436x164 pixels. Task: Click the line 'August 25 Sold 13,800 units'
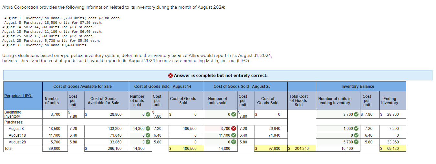pyautogui.click(x=48, y=36)
